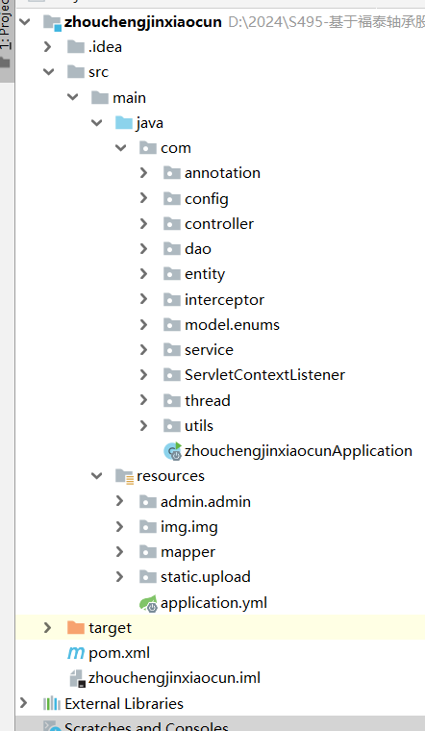Viewport: 425px width, 731px height.
Task: Collapse the src folder
Action: (x=48, y=72)
